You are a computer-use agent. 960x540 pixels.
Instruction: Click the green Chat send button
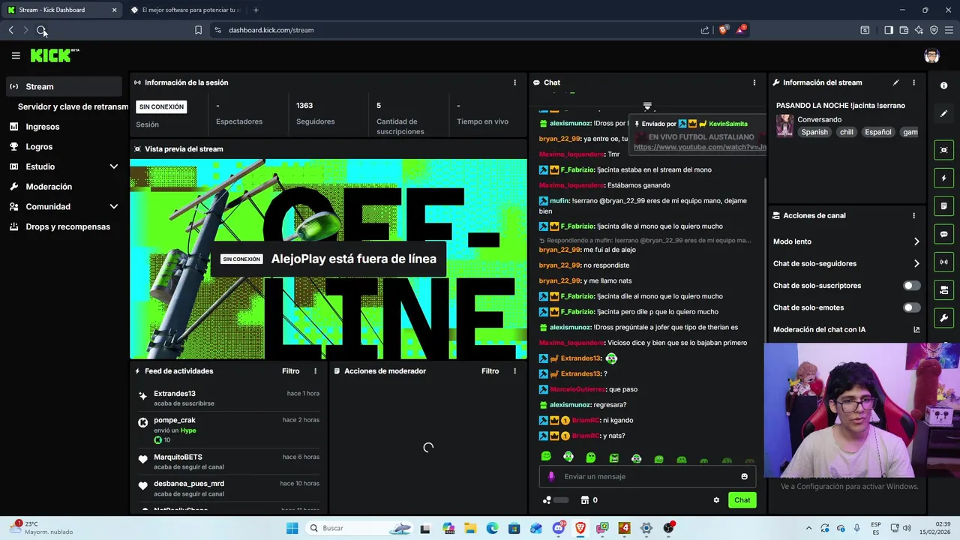(742, 500)
